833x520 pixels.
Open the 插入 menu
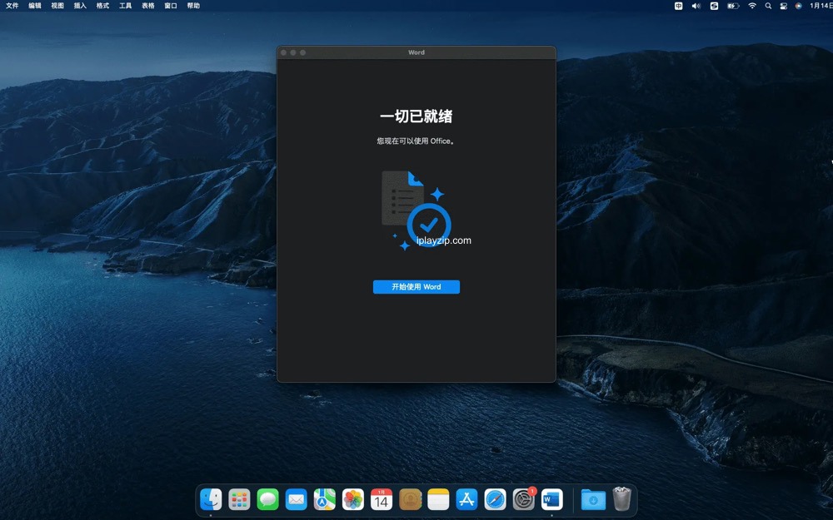[80, 6]
